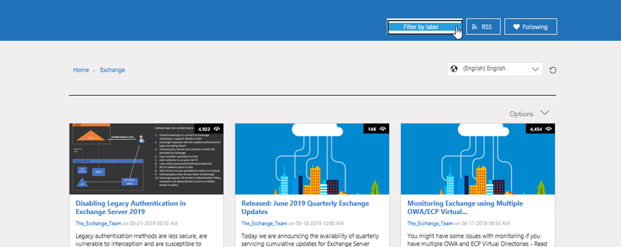Image resolution: width=621 pixels, height=247 pixels.
Task: Click the globe icon in language selector
Action: (454, 69)
